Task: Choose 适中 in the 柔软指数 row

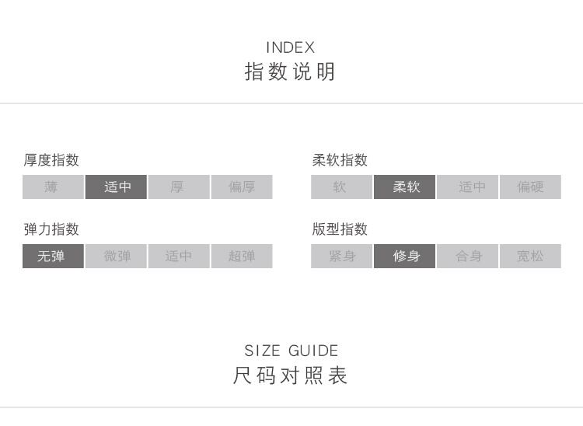Action: click(x=467, y=187)
